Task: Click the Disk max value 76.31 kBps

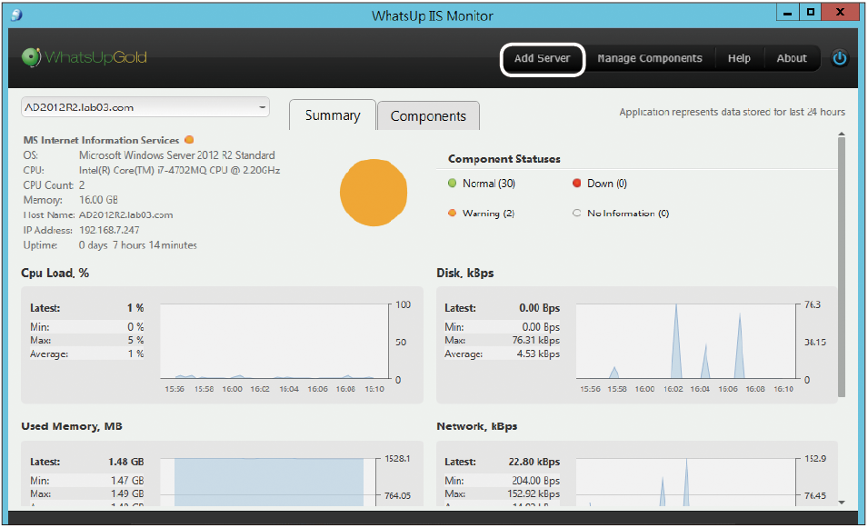Action: click(535, 341)
